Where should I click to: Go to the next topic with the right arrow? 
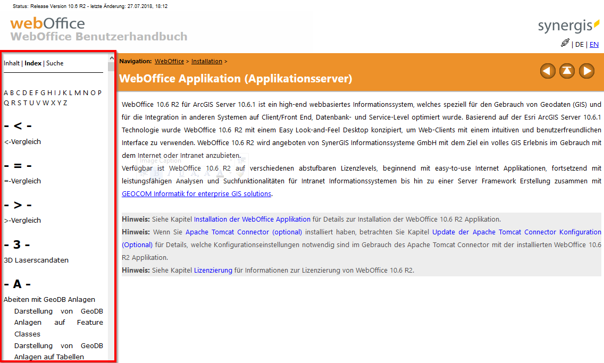[586, 71]
